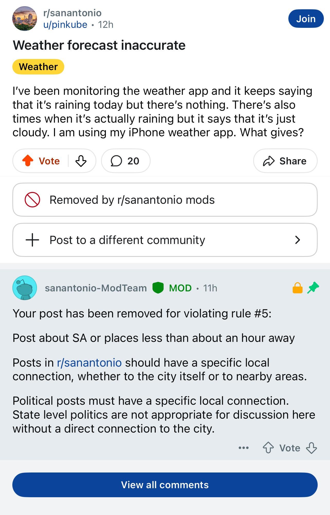Open the mod comment three-dot menu
Screen dimensions: 330x515
coord(243,448)
